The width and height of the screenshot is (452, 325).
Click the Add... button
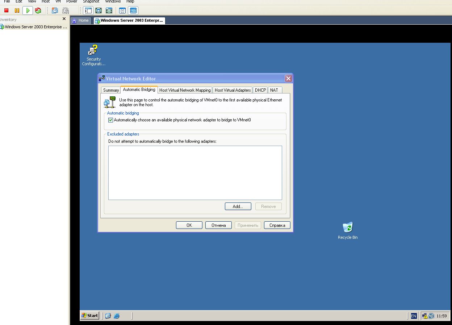(x=238, y=207)
